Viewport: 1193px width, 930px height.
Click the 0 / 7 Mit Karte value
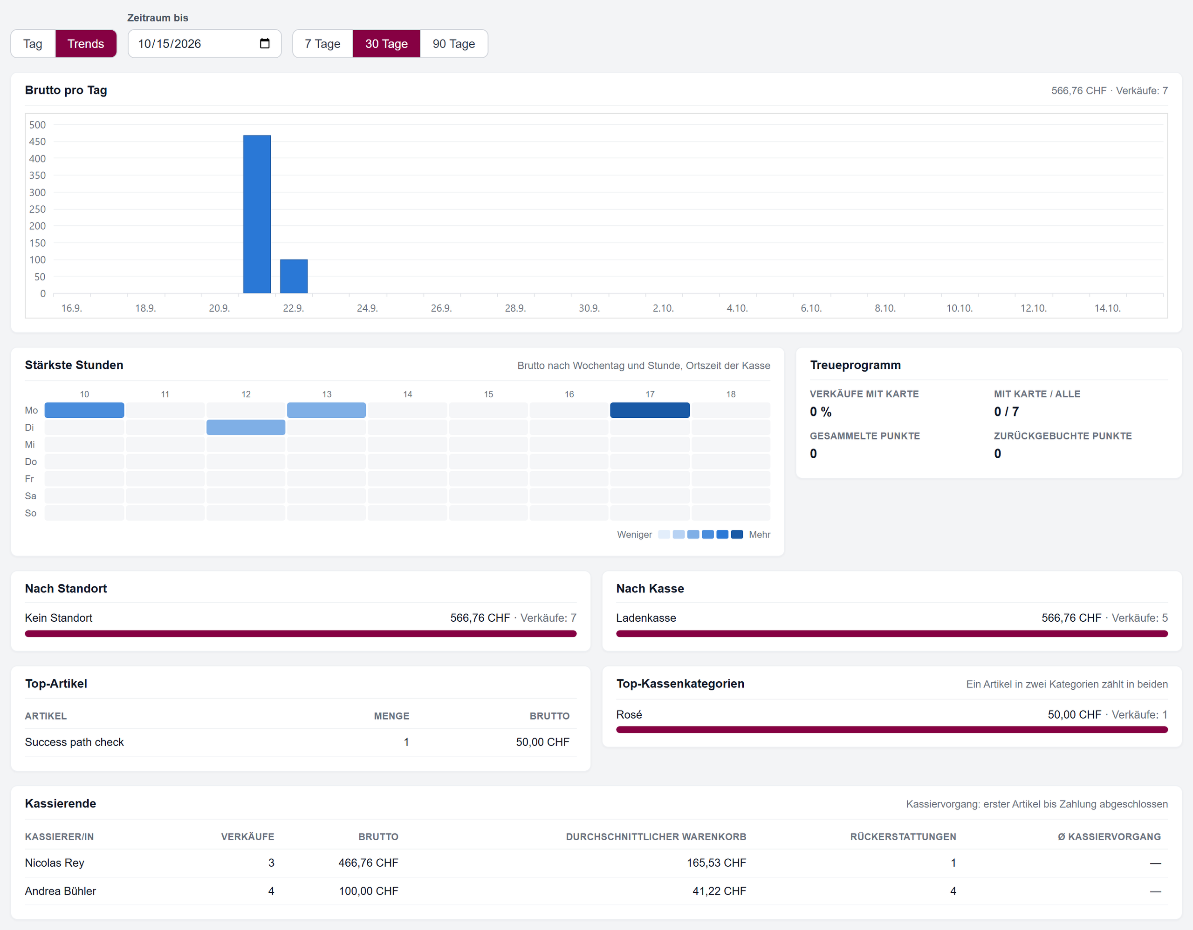(x=1006, y=412)
